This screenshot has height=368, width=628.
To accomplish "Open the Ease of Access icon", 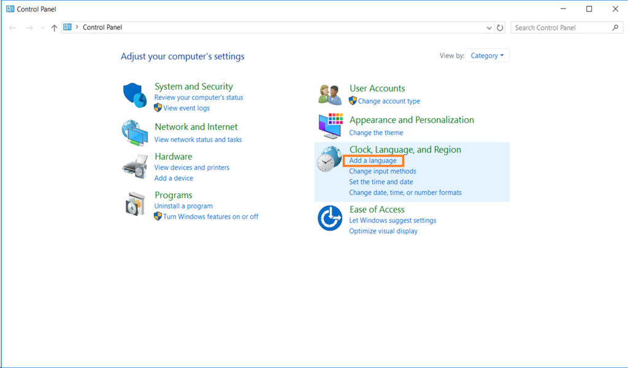I will [330, 218].
